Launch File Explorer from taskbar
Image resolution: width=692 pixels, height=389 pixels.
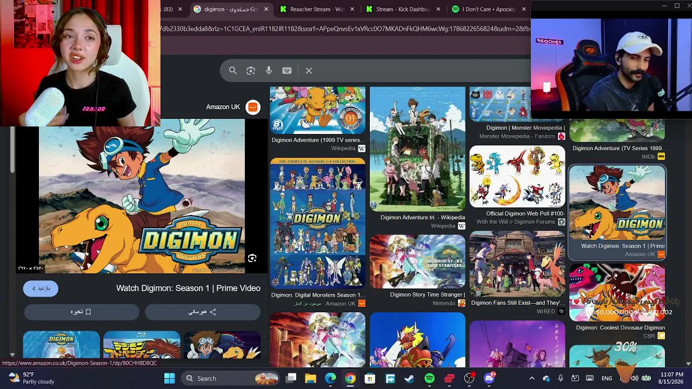[310, 378]
